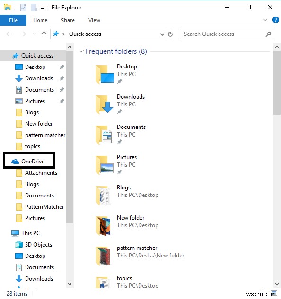Open Desktop under Quick access in sidebar
Image resolution: width=281 pixels, height=299 pixels.
tap(35, 67)
